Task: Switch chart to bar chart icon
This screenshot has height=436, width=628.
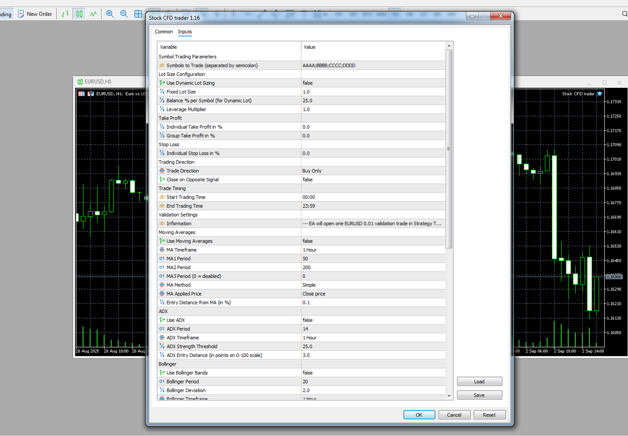Action: point(65,14)
